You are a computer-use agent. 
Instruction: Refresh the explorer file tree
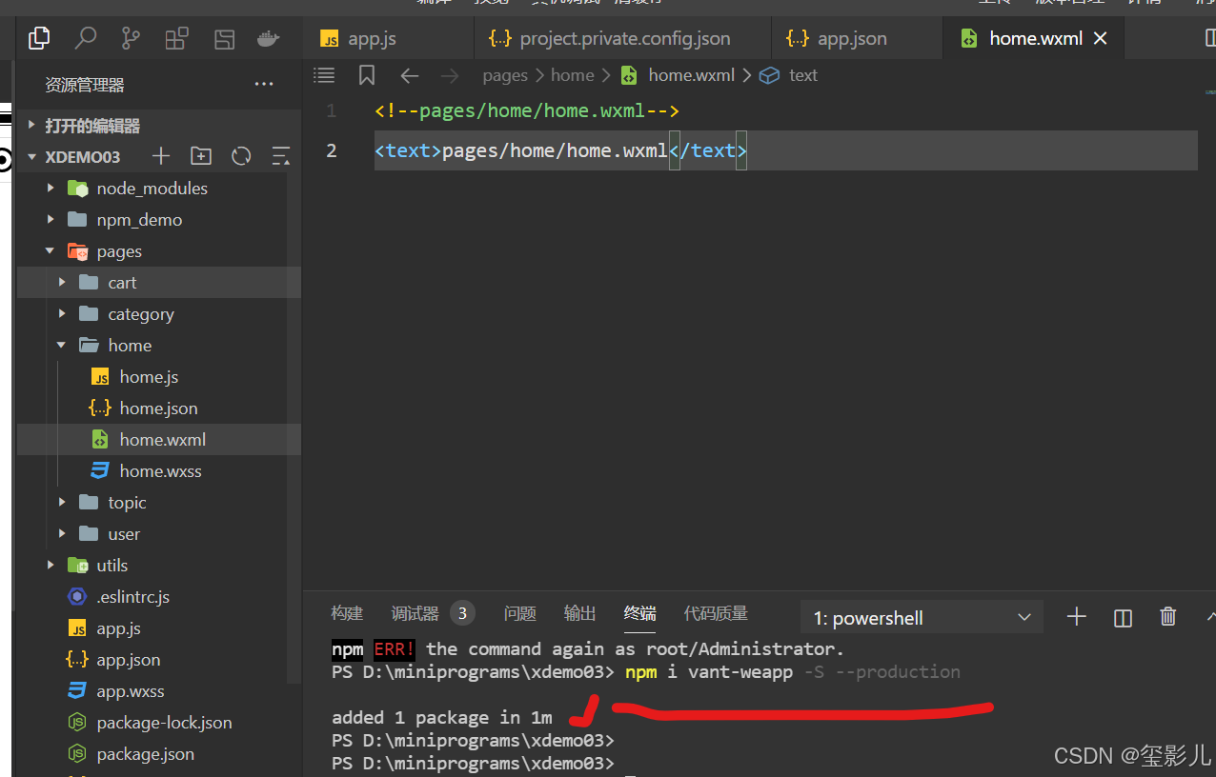point(238,156)
